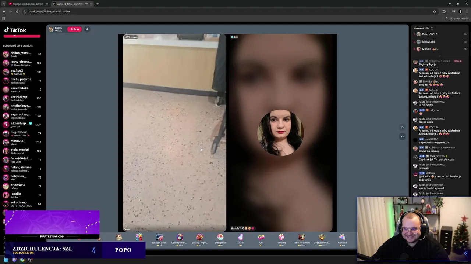471x264 pixels.
Task: Open suggested creator fede4004alb...
Action: pyautogui.click(x=22, y=160)
